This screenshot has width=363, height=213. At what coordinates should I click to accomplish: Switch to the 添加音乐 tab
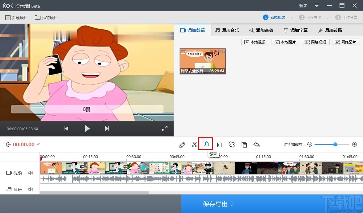pyautogui.click(x=227, y=30)
